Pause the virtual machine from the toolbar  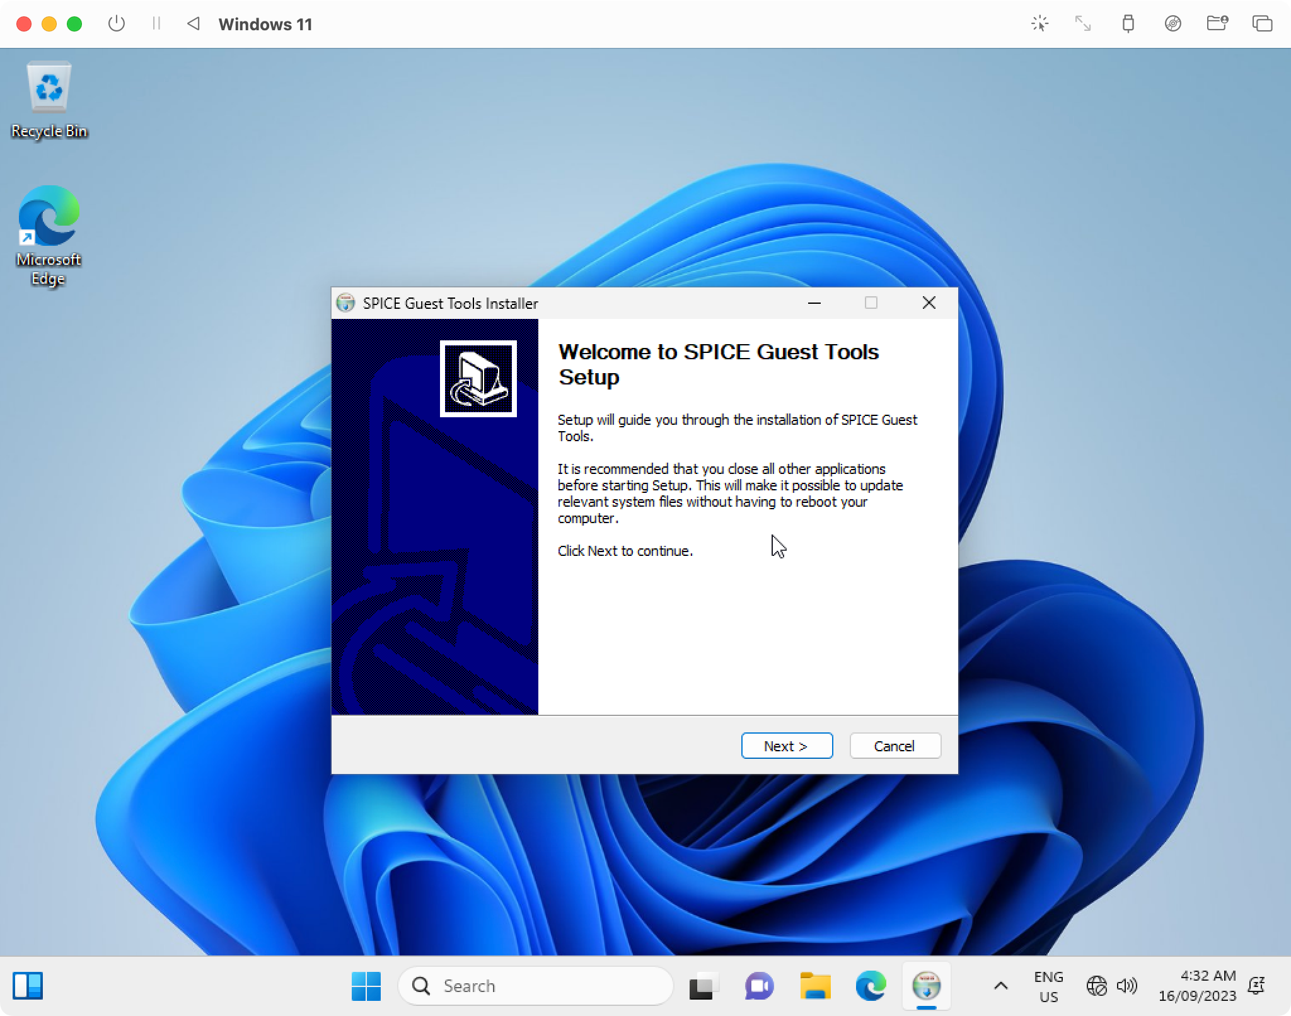point(157,24)
